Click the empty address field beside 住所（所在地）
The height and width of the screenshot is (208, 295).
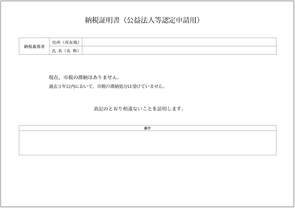(x=179, y=42)
